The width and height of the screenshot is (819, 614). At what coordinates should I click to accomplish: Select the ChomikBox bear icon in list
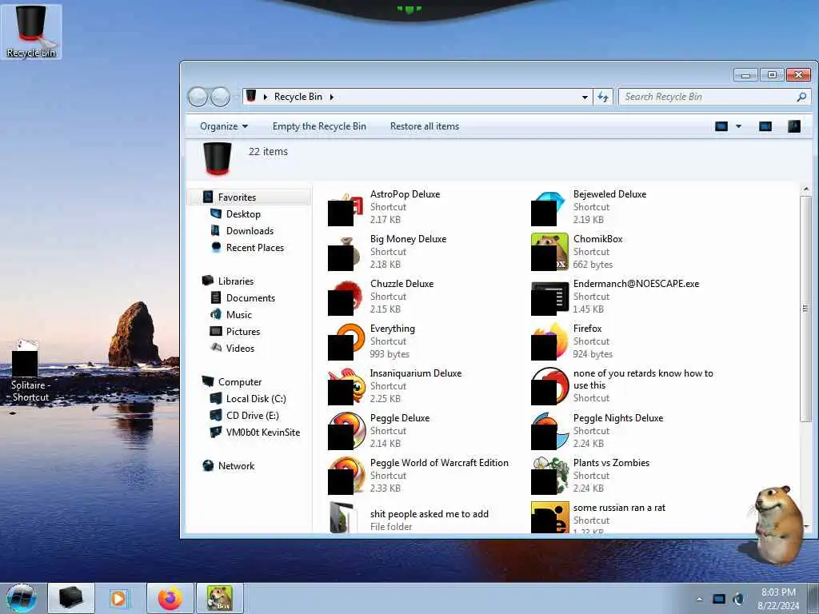pyautogui.click(x=549, y=252)
